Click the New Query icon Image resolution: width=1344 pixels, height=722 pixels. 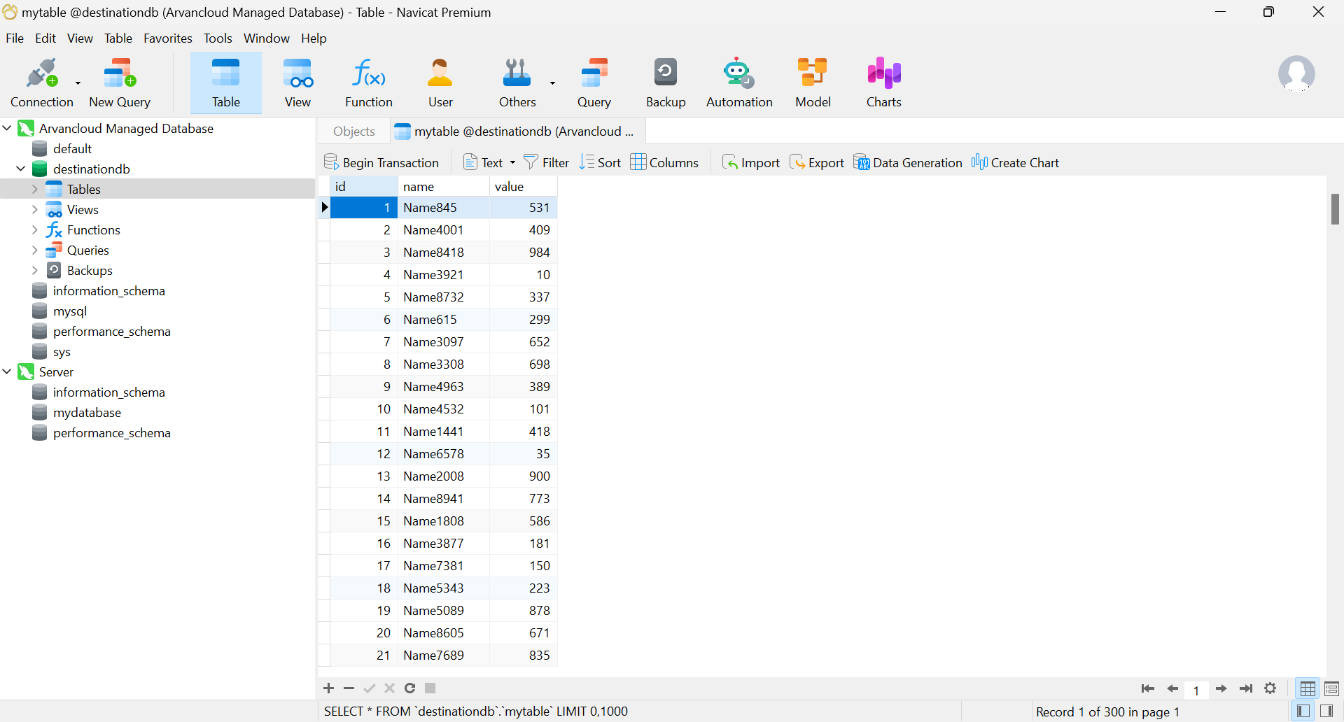point(120,83)
